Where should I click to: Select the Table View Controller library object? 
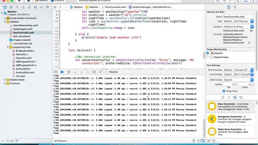tap(231, 132)
